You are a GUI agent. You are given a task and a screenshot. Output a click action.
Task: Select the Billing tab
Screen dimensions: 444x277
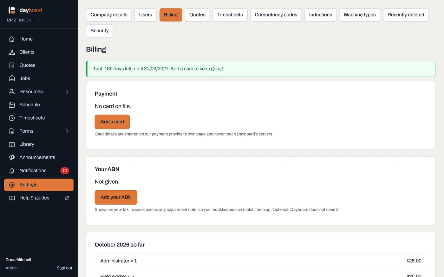(x=171, y=15)
